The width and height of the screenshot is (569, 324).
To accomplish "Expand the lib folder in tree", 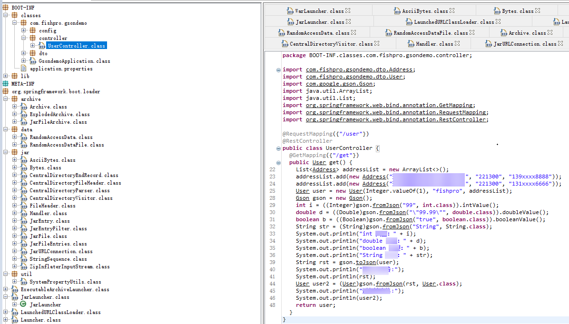I will (5, 76).
